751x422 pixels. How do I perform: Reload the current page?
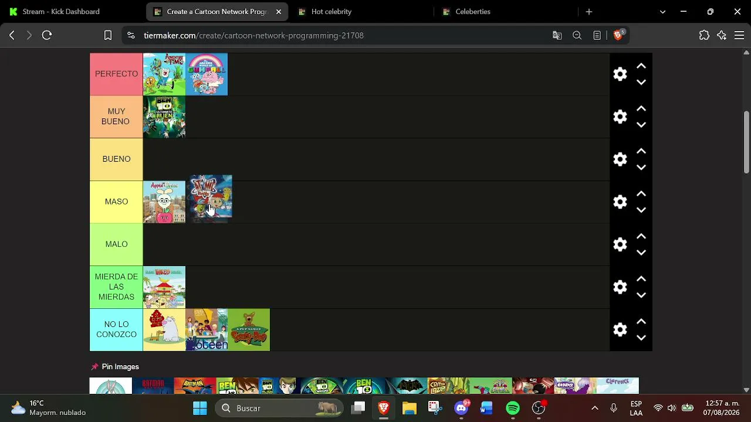(47, 35)
